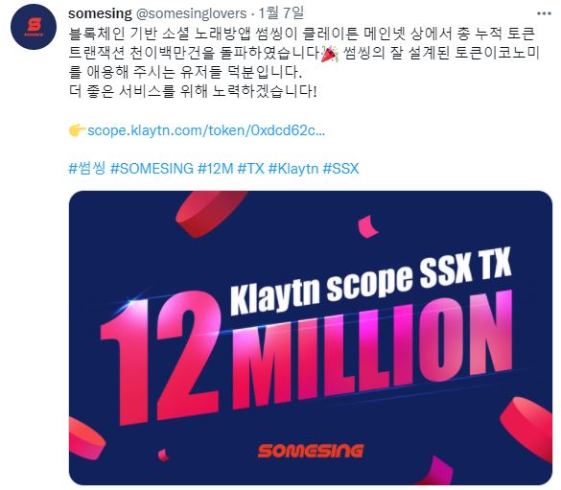Click the pointing hand emoji before the link

(78, 130)
